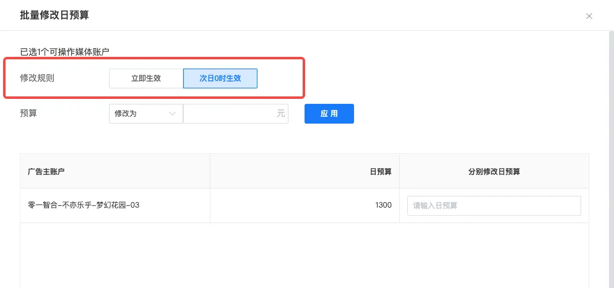Click the 修改规则 label
Viewport: 614px width, 288px height.
coord(37,78)
